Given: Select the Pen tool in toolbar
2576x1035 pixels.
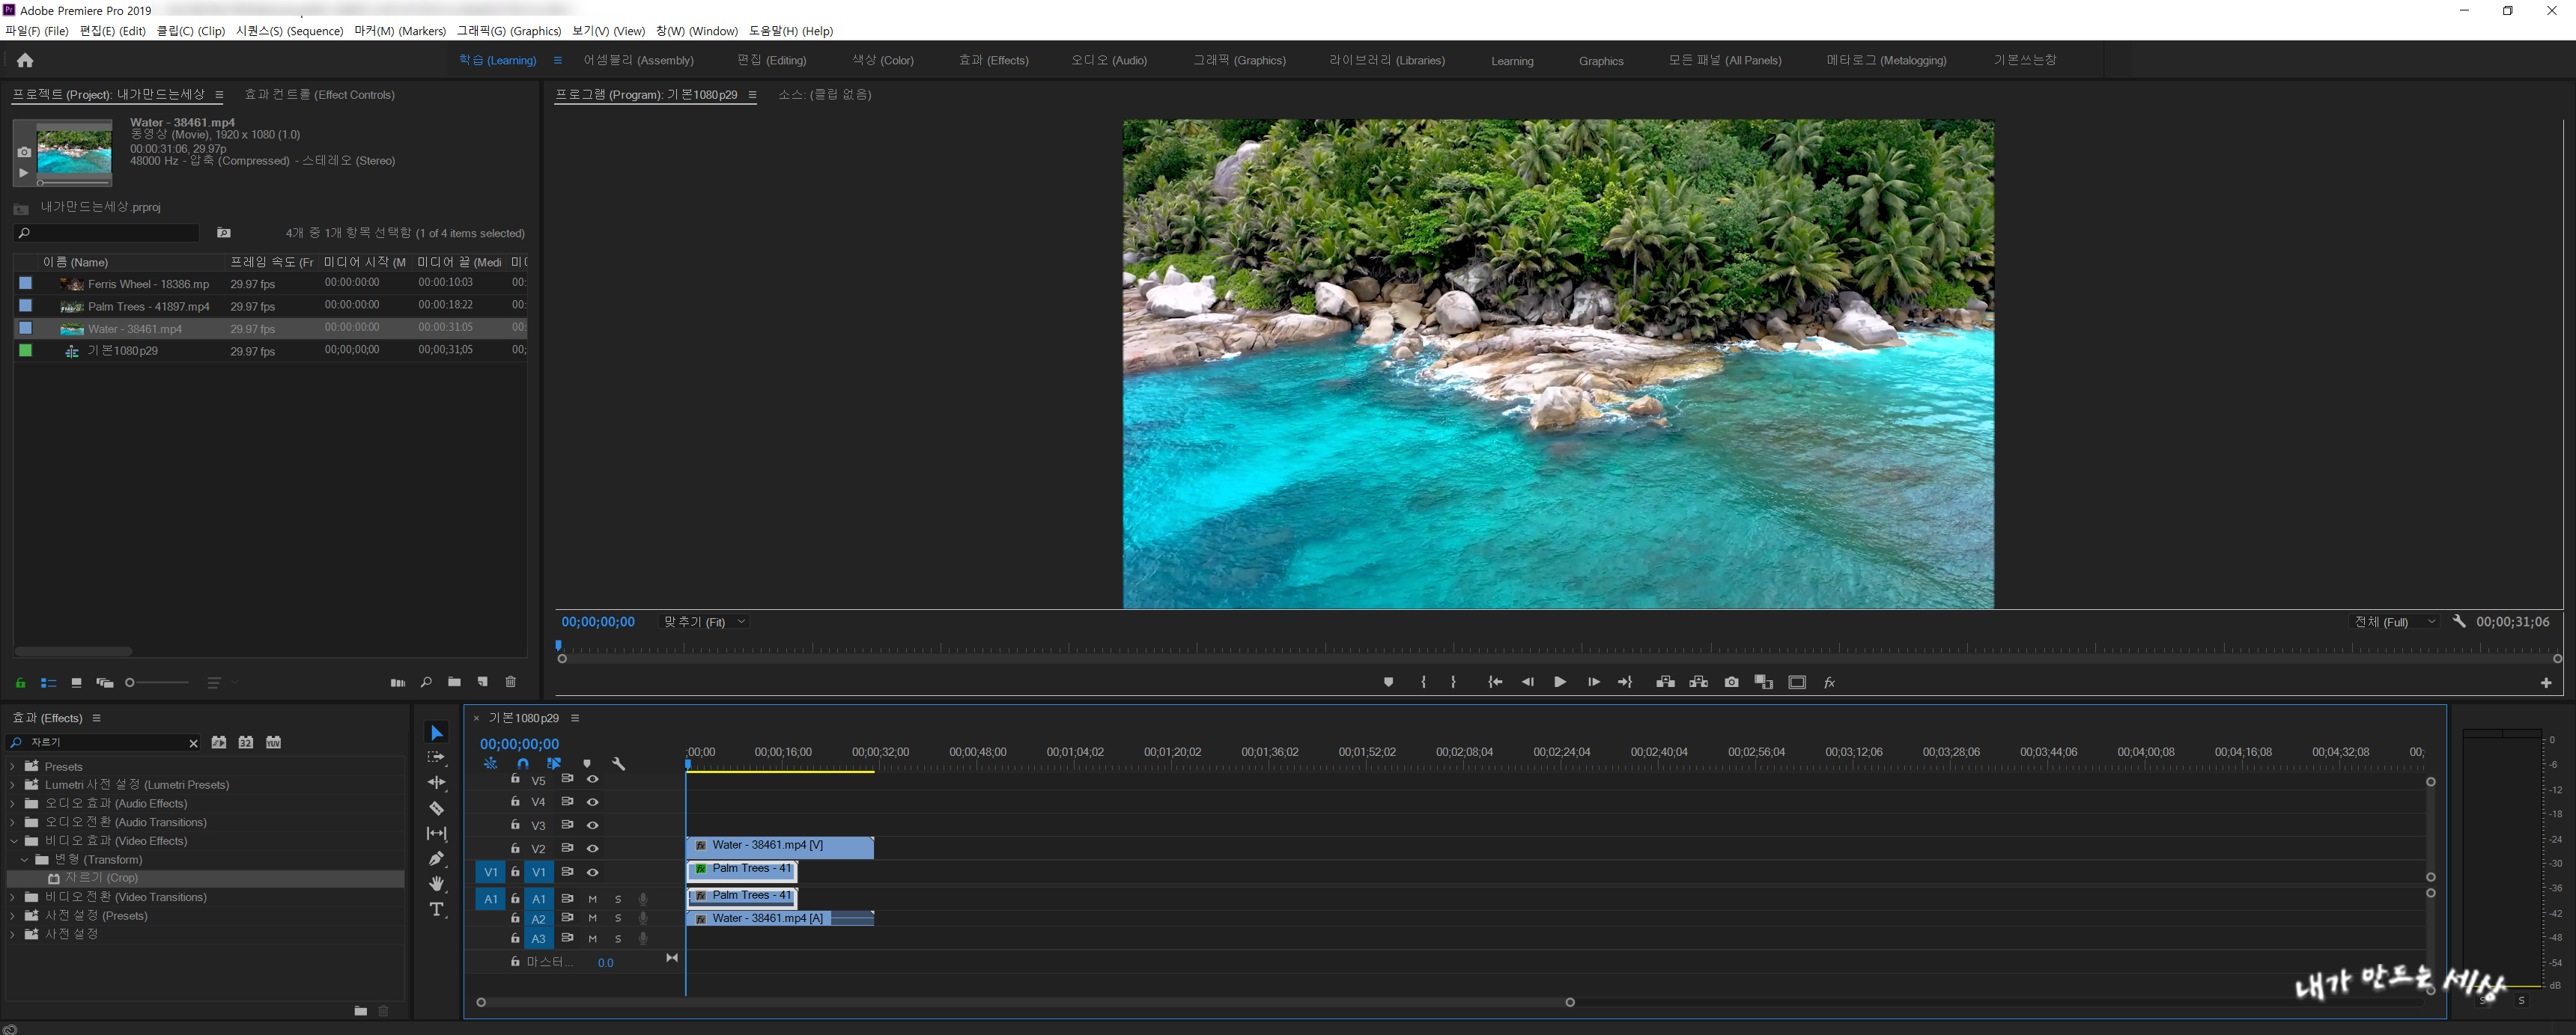Looking at the screenshot, I should 436,858.
